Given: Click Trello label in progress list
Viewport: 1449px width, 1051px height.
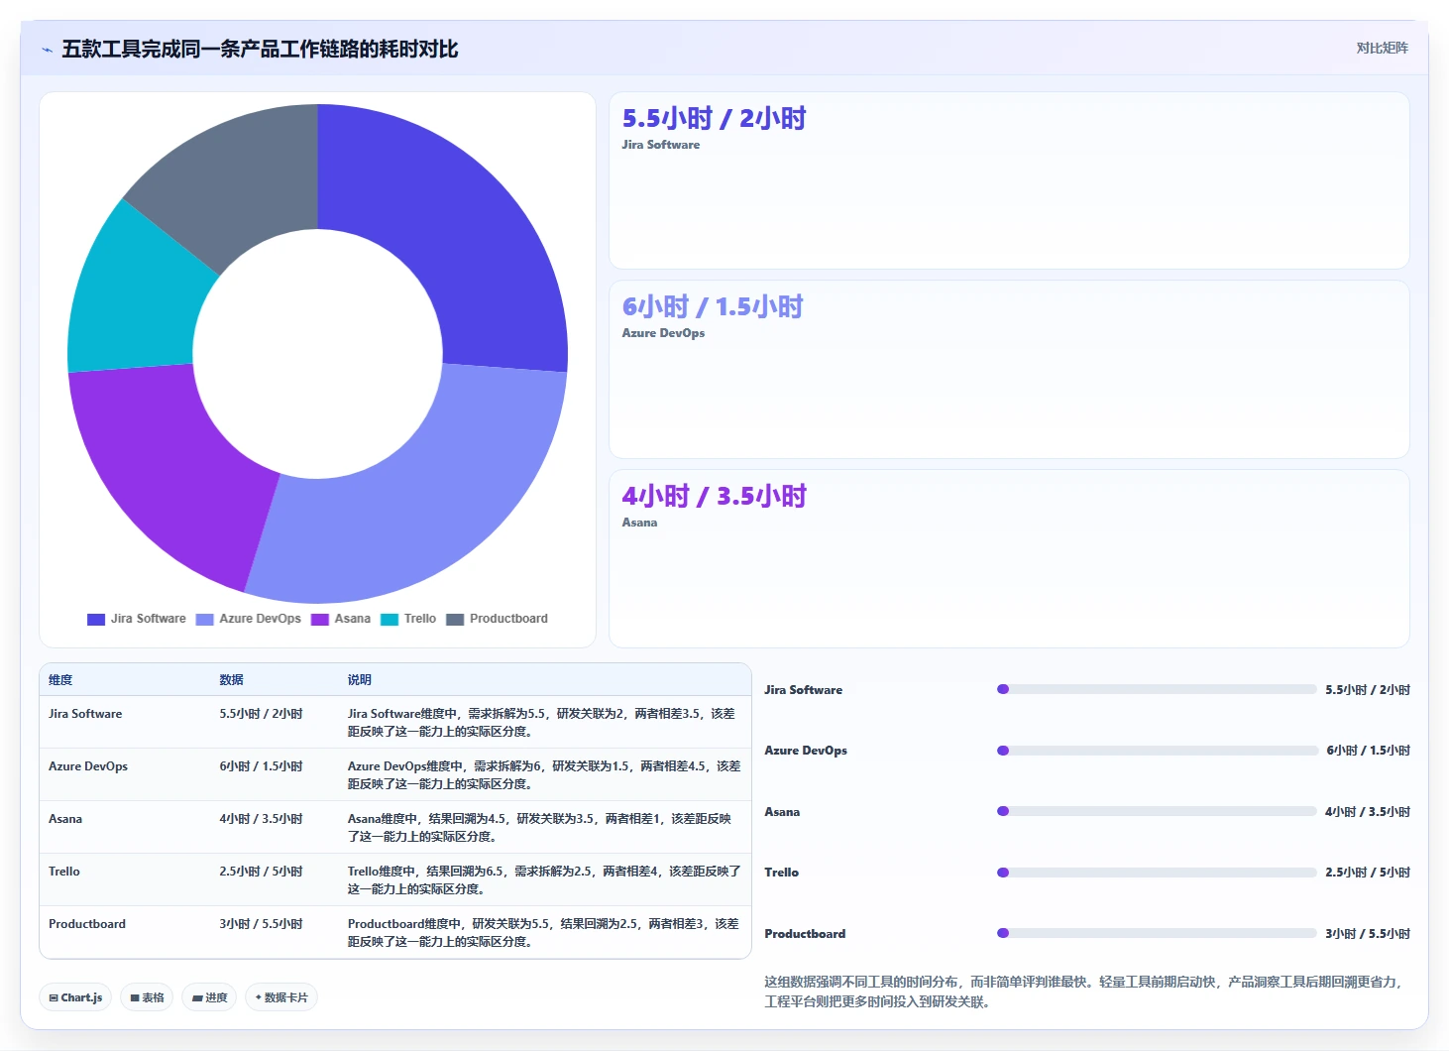Looking at the screenshot, I should coord(781,873).
